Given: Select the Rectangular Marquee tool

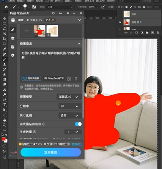Looking at the screenshot, I should pos(5,24).
